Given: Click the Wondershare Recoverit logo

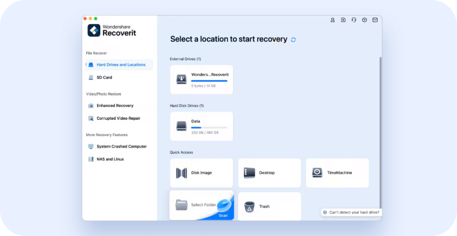Looking at the screenshot, I should pyautogui.click(x=112, y=30).
